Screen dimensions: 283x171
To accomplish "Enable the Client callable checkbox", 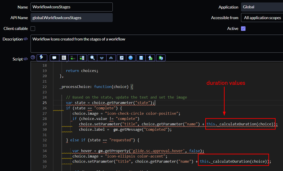I will click(x=33, y=28).
